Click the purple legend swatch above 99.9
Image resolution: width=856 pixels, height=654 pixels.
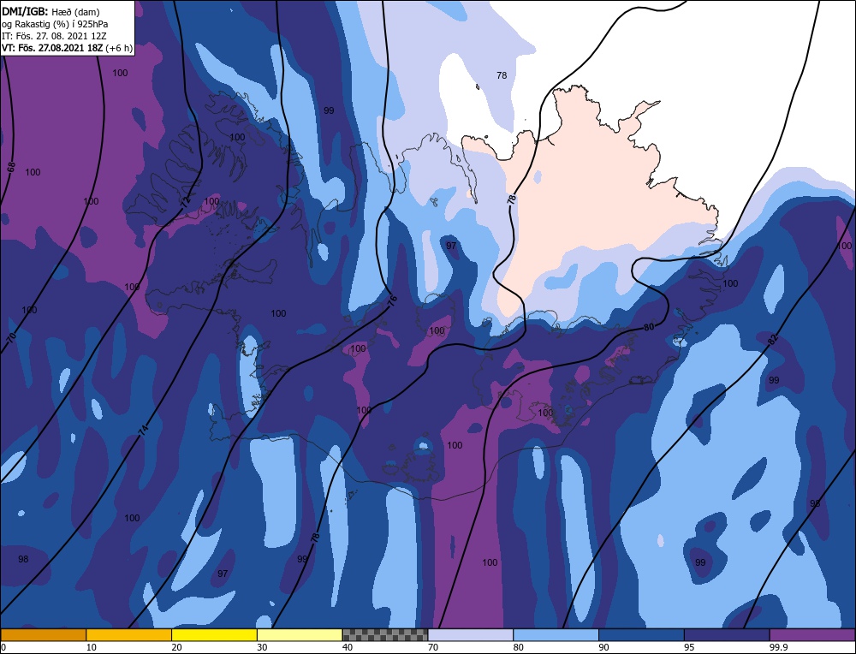pyautogui.click(x=812, y=635)
